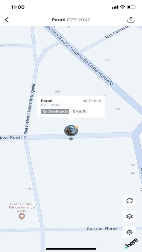Tap the HERE maps logo

click(x=132, y=244)
